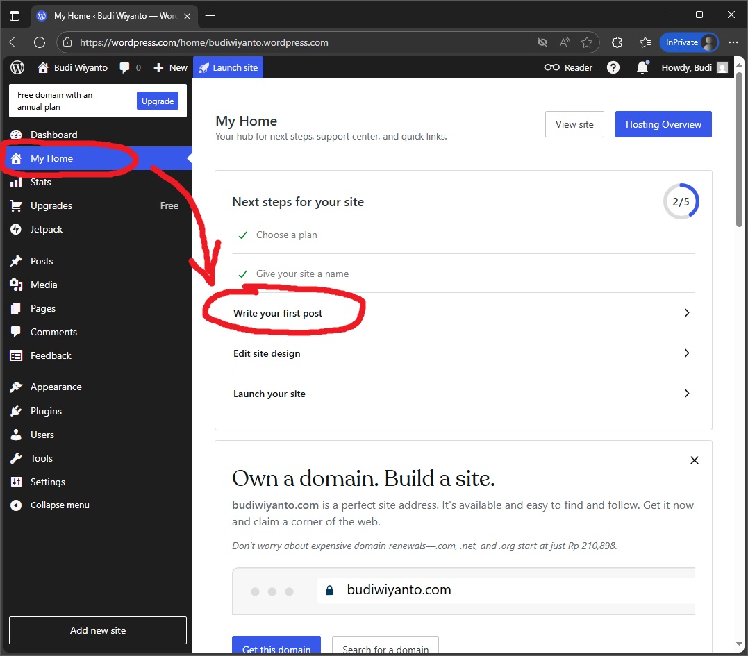Add page to favorites star icon
Viewport: 748px width, 656px height.
coord(587,42)
